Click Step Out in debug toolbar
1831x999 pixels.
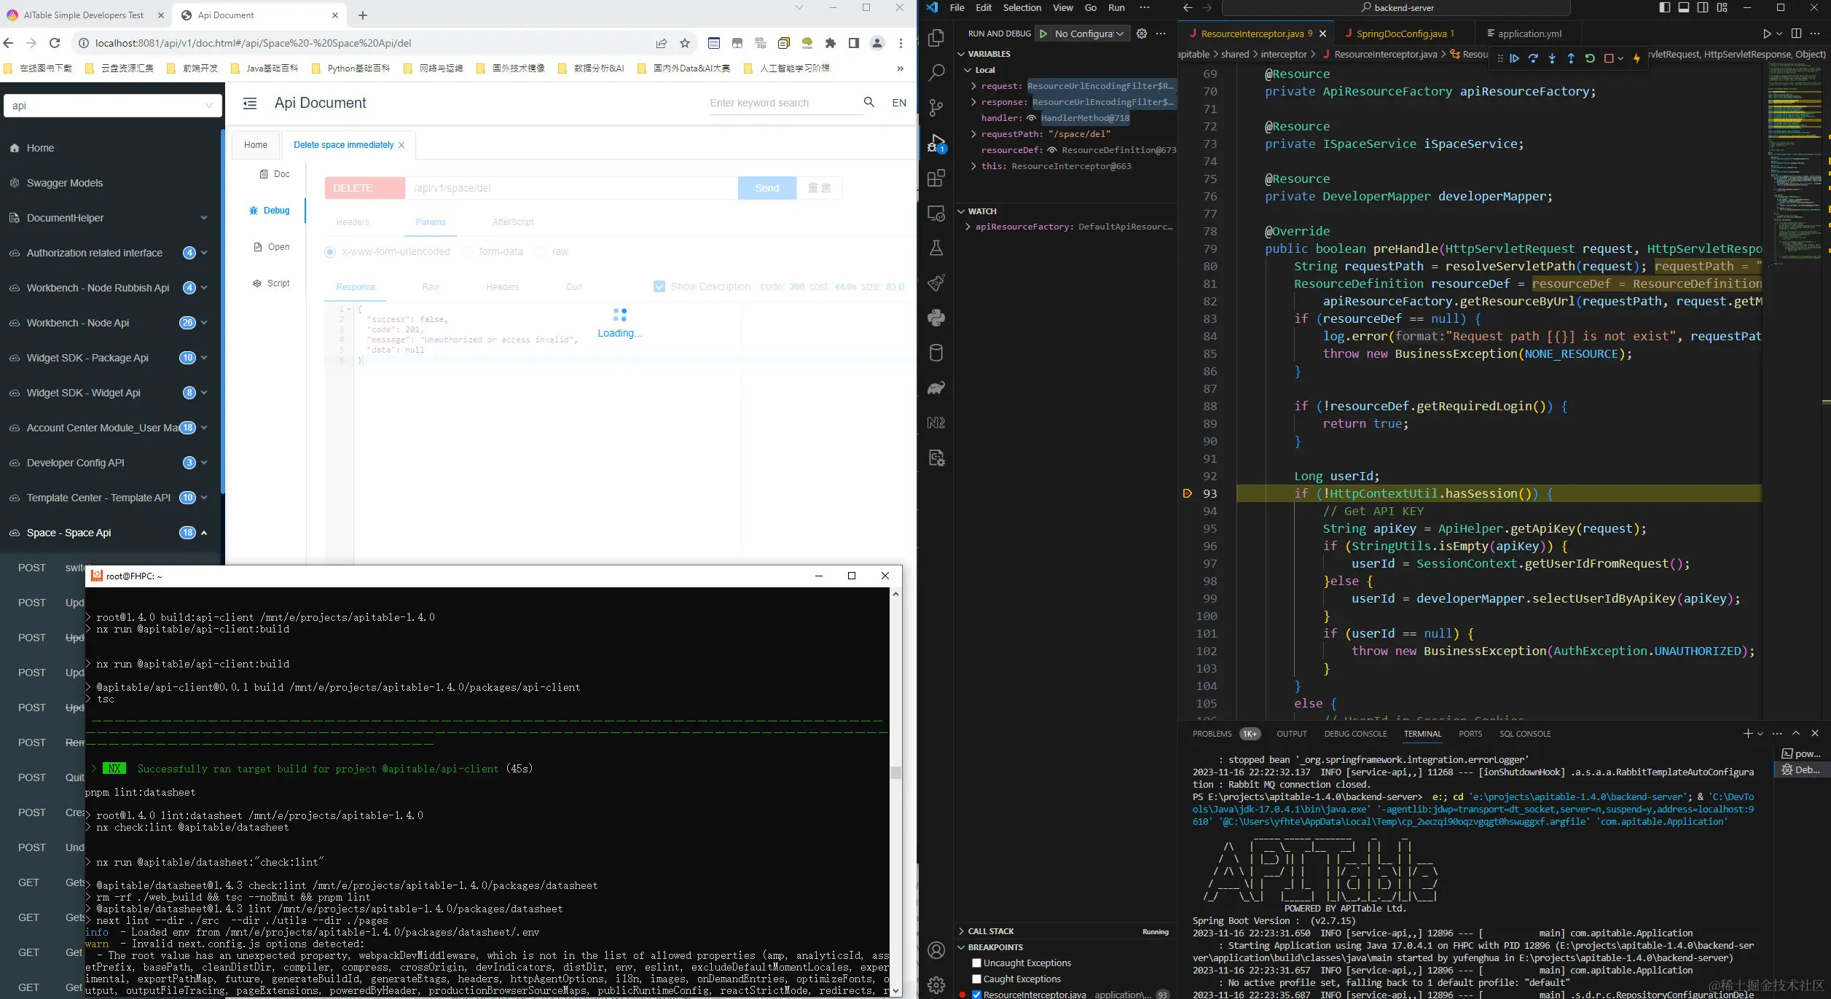(x=1571, y=58)
